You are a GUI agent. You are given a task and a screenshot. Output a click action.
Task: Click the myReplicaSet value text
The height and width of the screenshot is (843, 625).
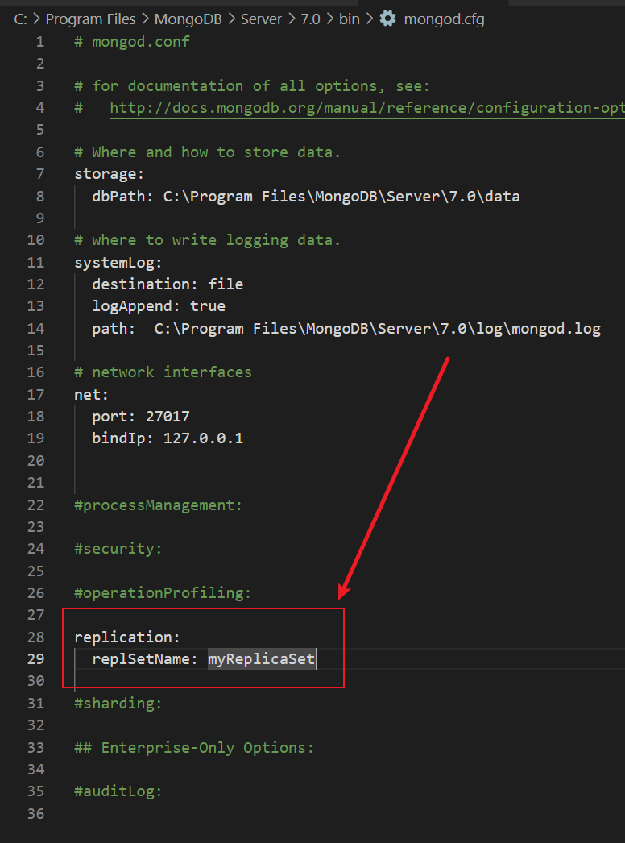tap(261, 658)
